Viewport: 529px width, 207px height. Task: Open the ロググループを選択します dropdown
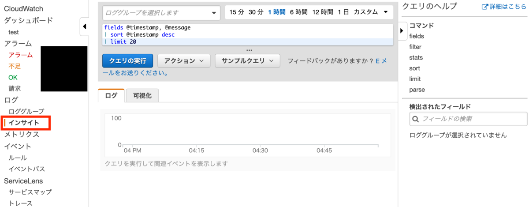point(161,12)
